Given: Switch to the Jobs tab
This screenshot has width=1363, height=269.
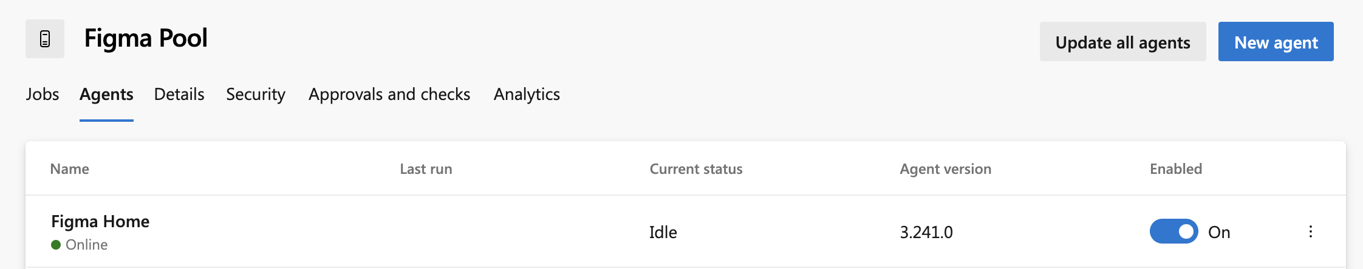Looking at the screenshot, I should click(x=43, y=95).
